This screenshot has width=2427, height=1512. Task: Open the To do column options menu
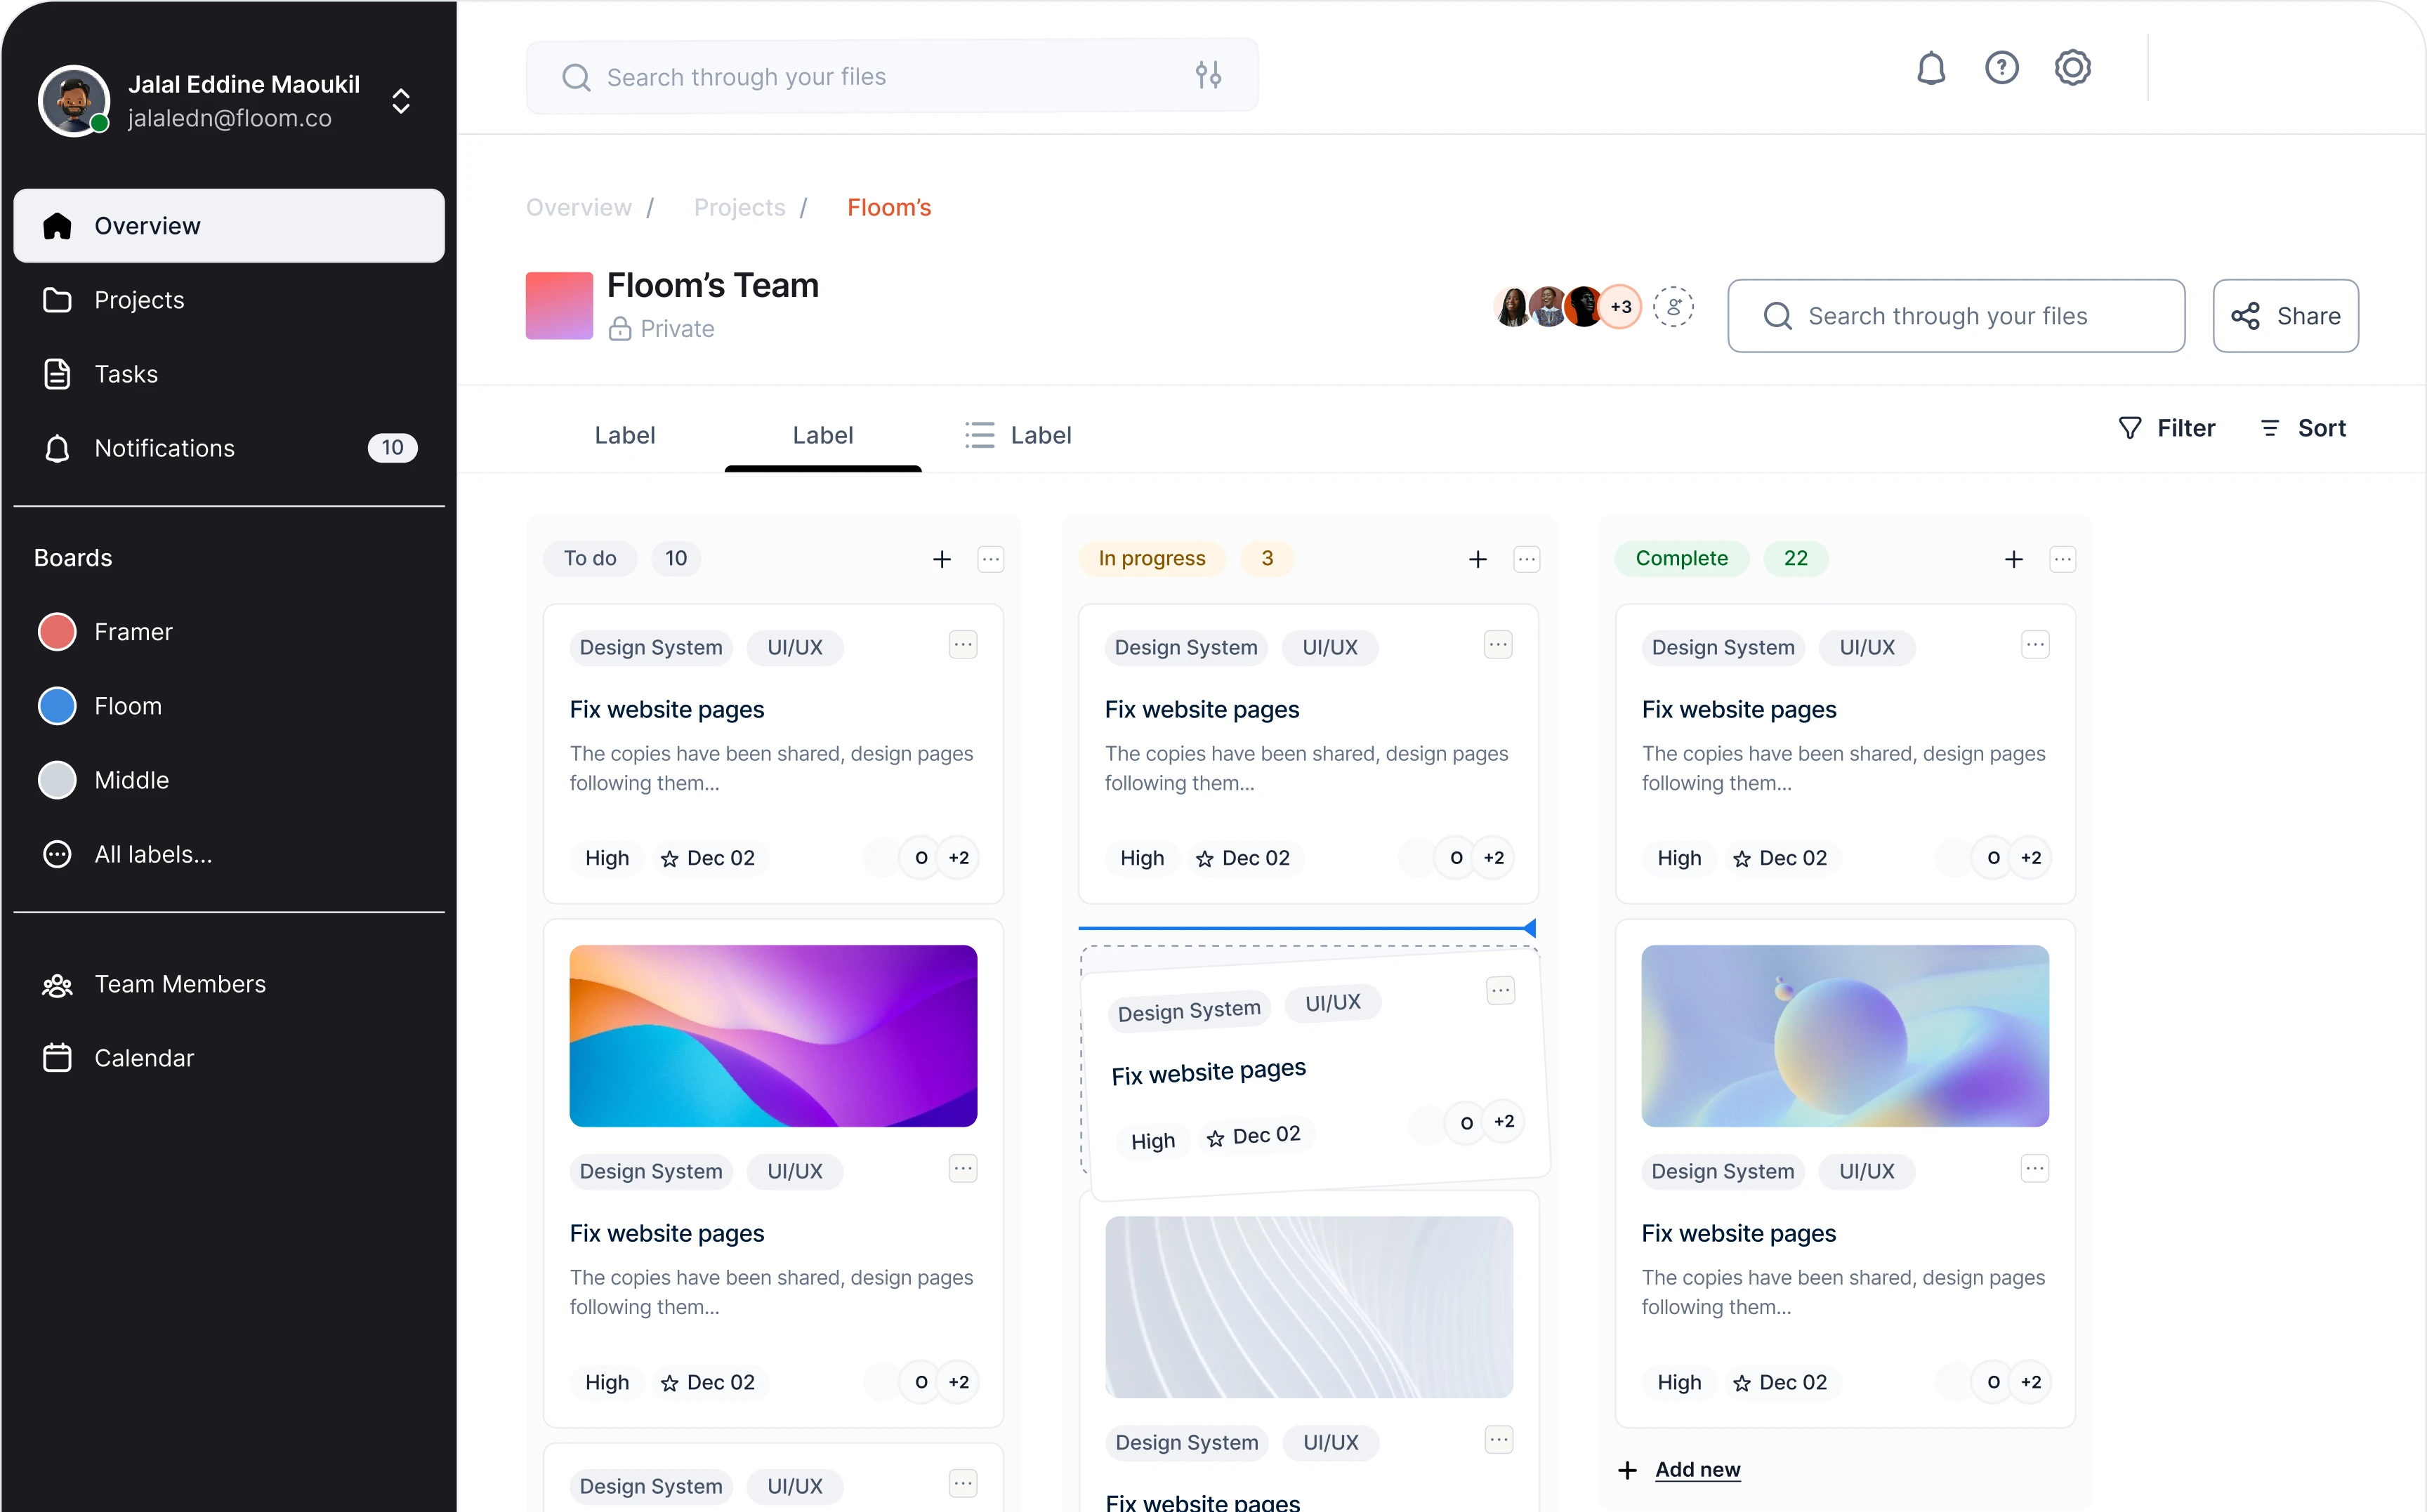[990, 559]
